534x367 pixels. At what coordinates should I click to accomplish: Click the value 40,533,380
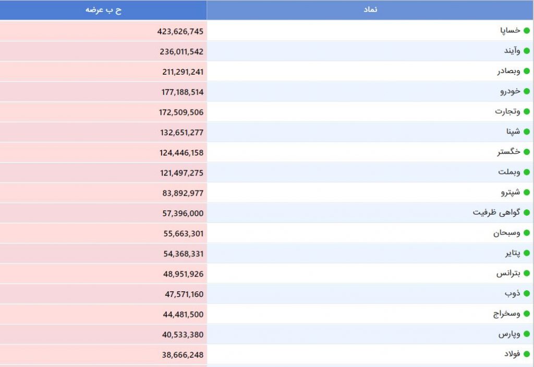click(183, 335)
